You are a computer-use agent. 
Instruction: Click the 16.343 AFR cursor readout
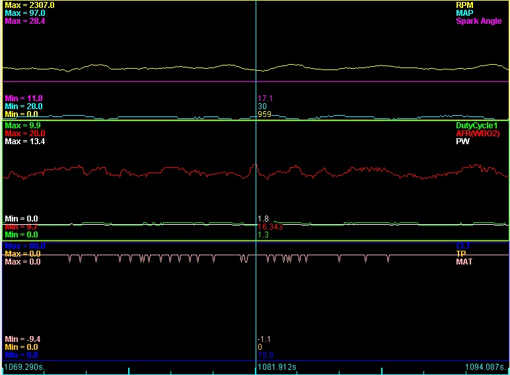(270, 226)
